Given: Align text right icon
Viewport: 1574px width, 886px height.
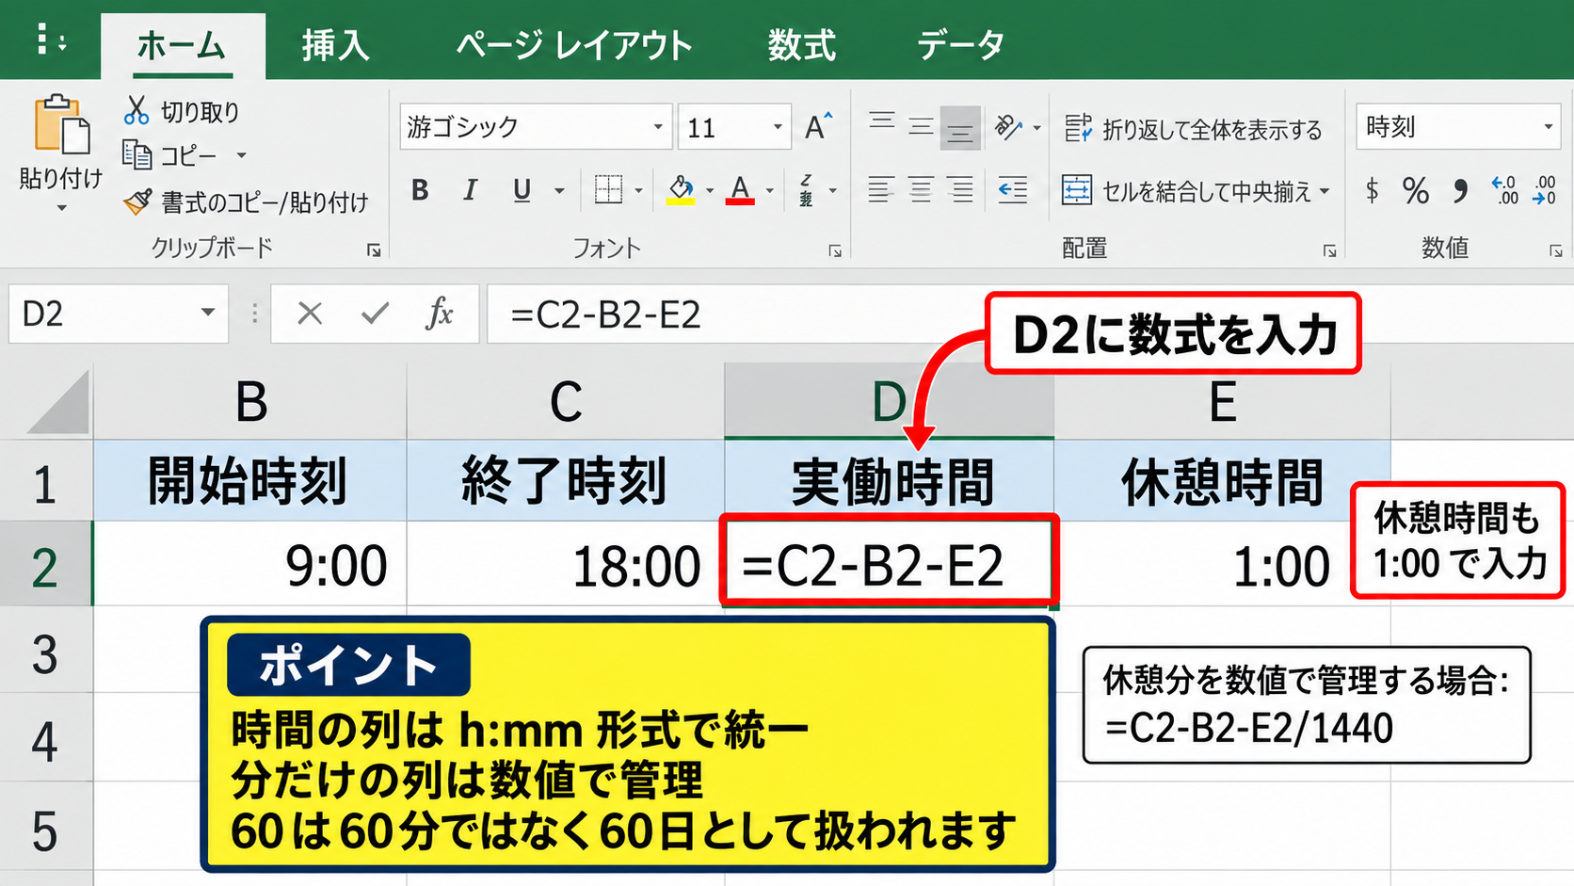Looking at the screenshot, I should 961,191.
